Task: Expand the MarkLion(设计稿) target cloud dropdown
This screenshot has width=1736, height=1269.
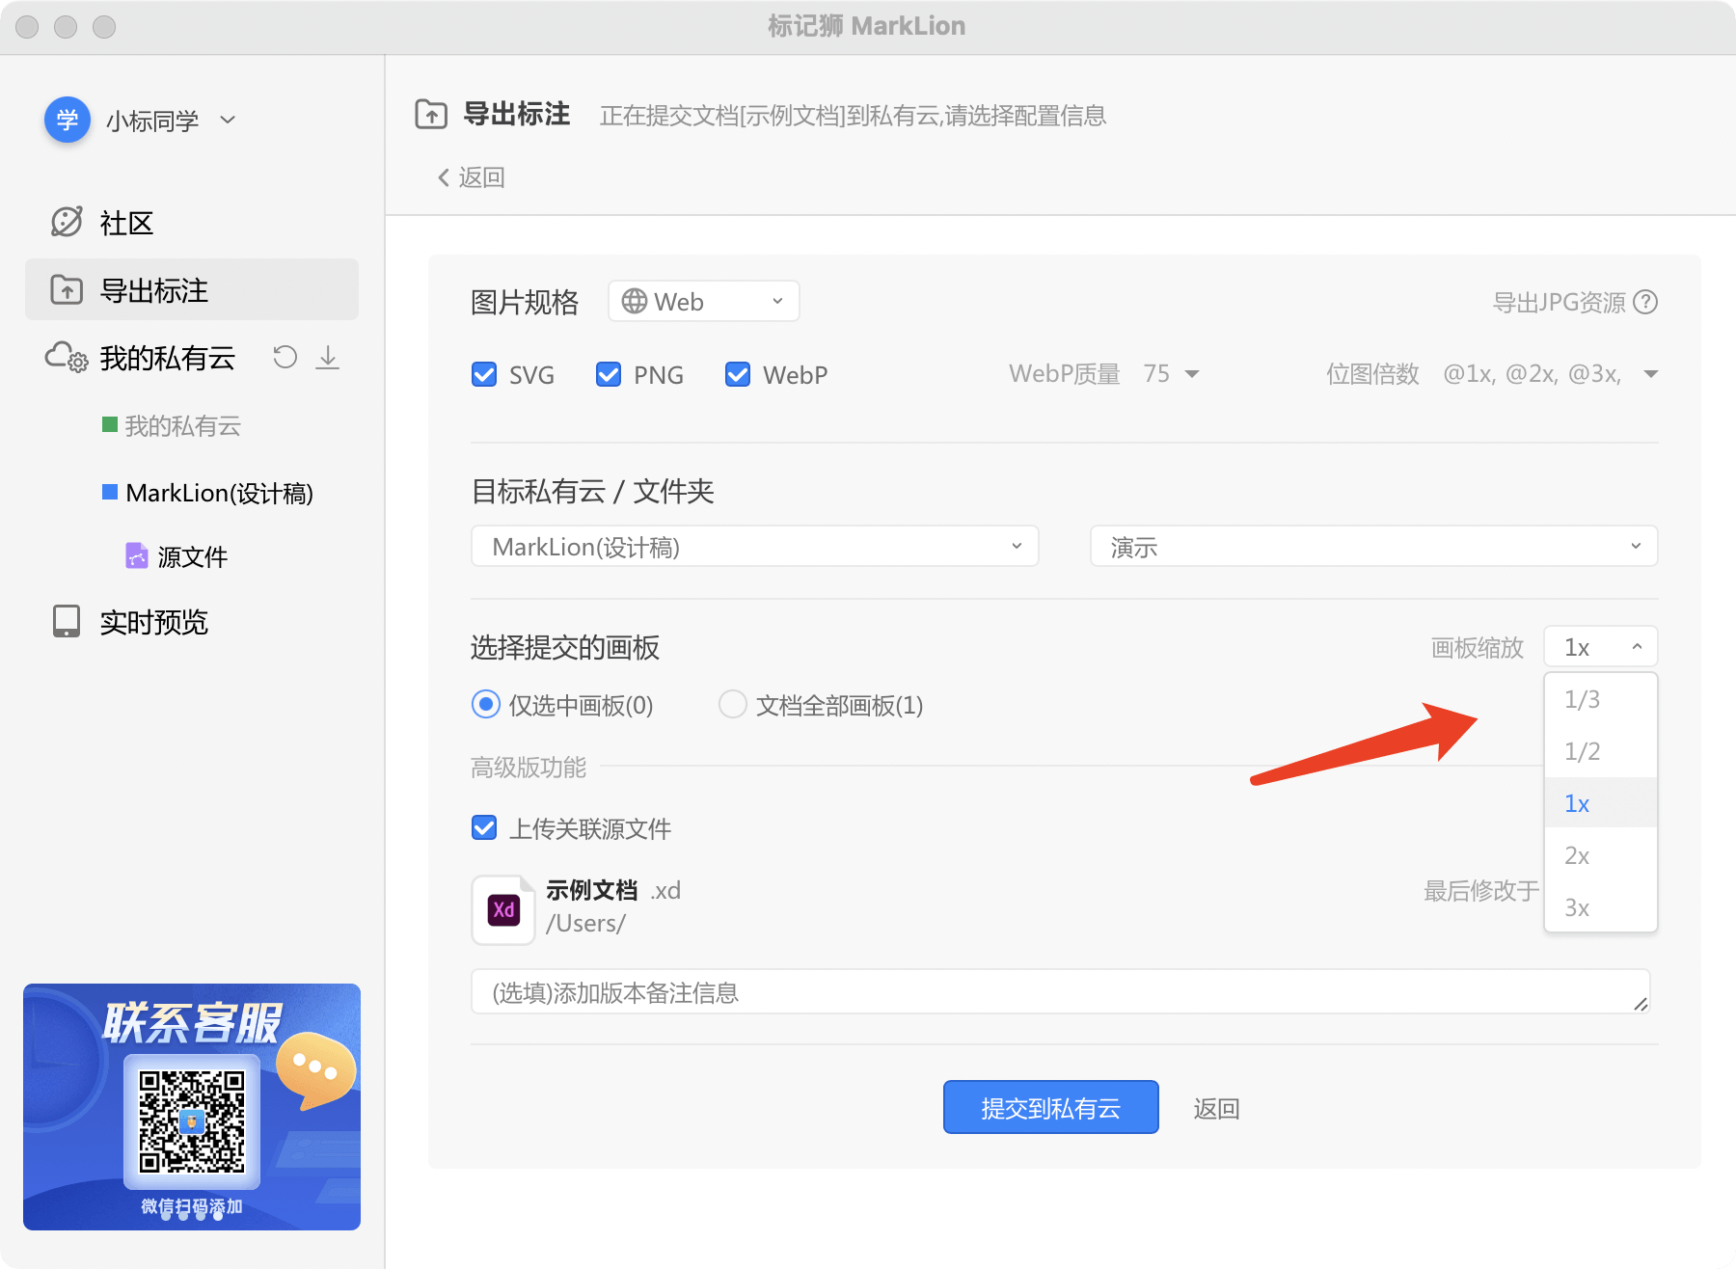Action: [754, 547]
